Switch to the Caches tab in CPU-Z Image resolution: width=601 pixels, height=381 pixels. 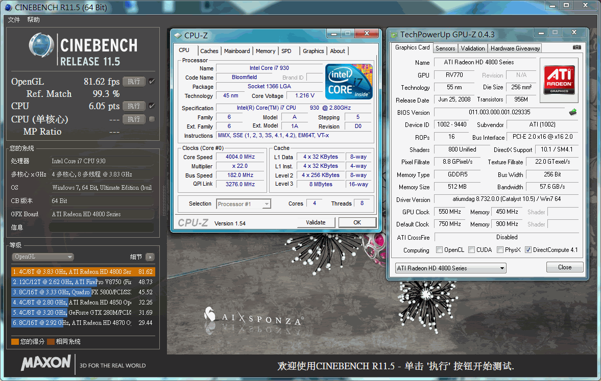(x=209, y=51)
